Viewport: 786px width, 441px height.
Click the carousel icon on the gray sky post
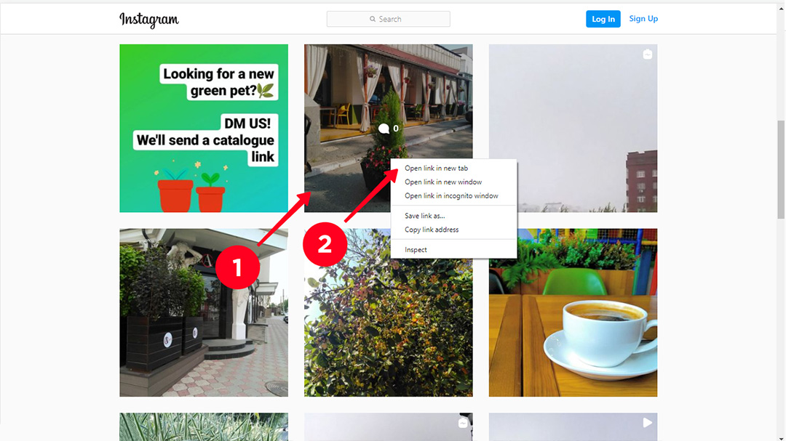[647, 54]
